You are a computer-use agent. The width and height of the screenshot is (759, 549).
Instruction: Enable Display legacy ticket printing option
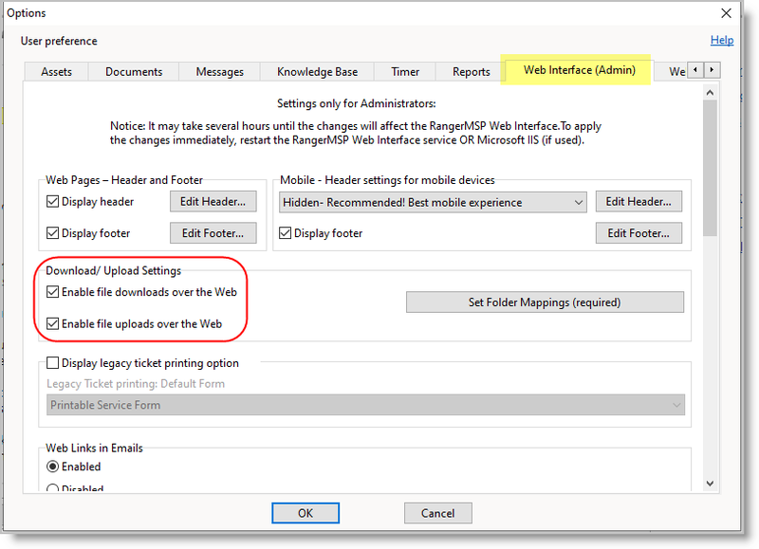pos(52,362)
